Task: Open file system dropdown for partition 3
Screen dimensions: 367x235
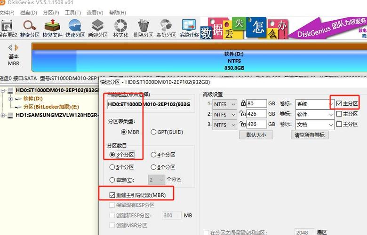Action: pyautogui.click(x=225, y=125)
